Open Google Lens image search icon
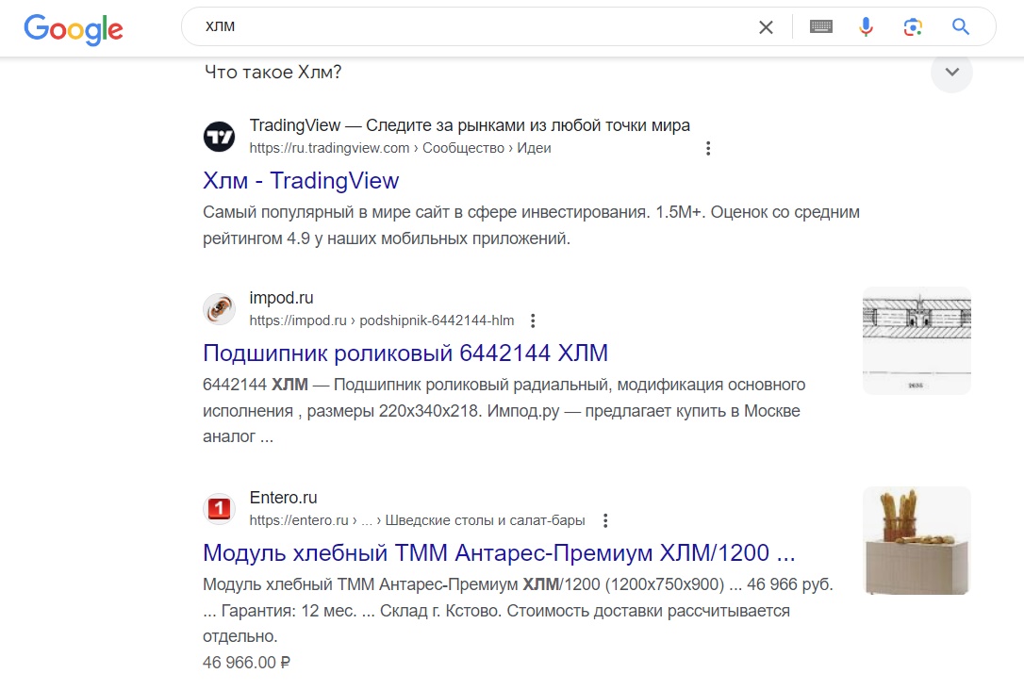Screen dimensions: 1024x690 913,26
